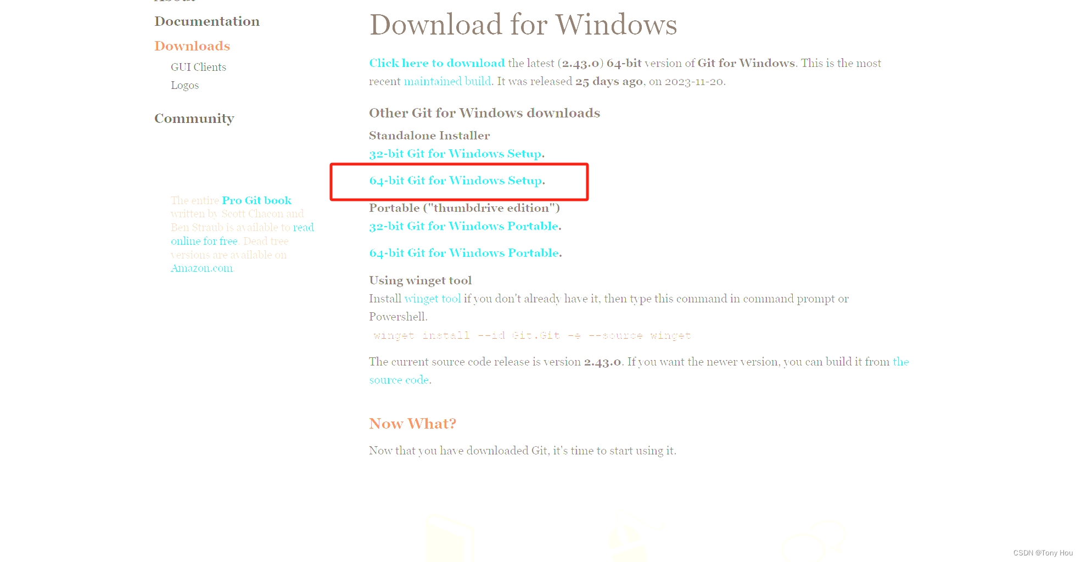Open the 'winget tool' link

tap(433, 299)
